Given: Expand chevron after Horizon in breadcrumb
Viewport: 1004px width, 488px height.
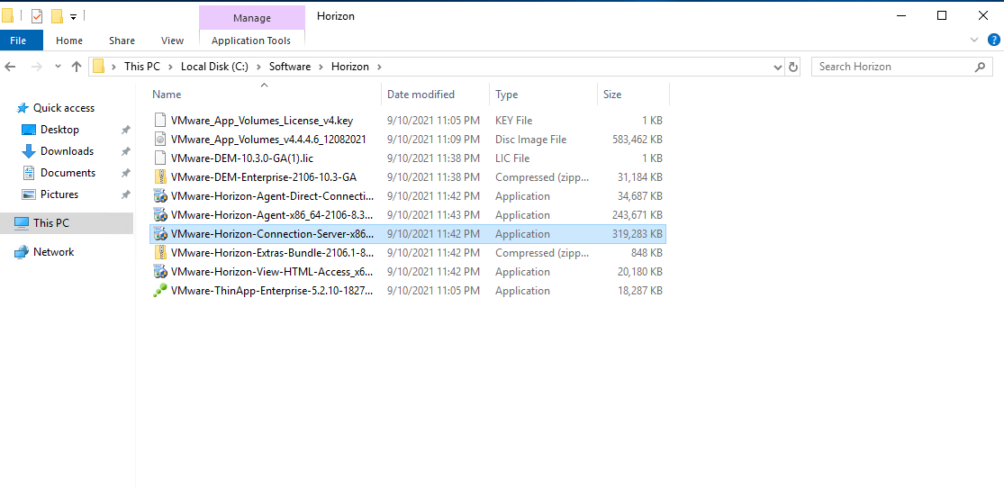Looking at the screenshot, I should (379, 67).
